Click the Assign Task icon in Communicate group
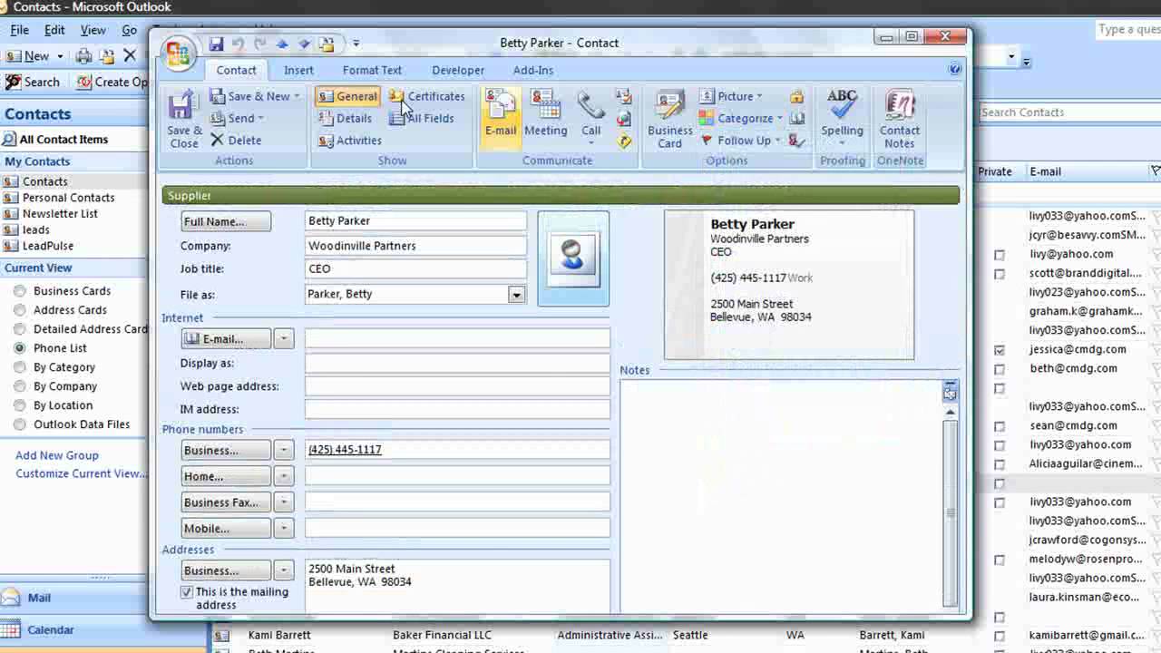The image size is (1161, 653). [623, 96]
